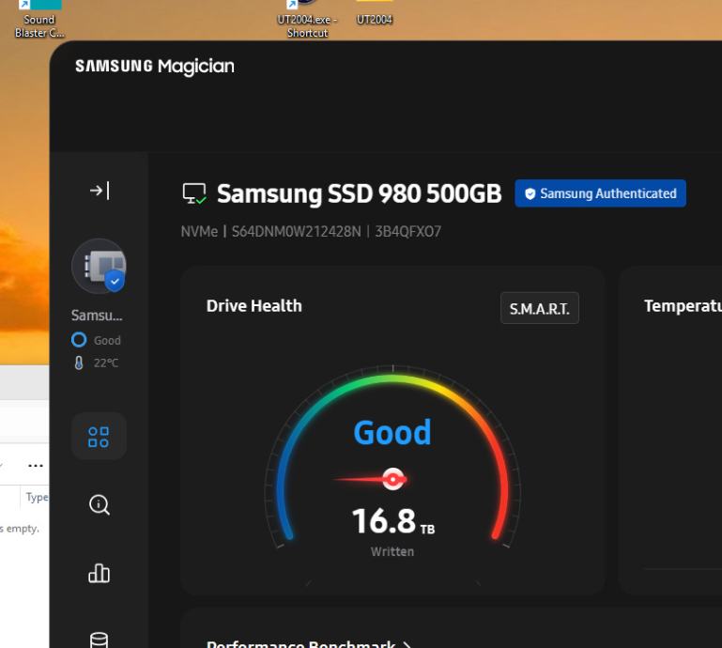Click the Samsung Magician logo
722x648 pixels.
coord(155,66)
